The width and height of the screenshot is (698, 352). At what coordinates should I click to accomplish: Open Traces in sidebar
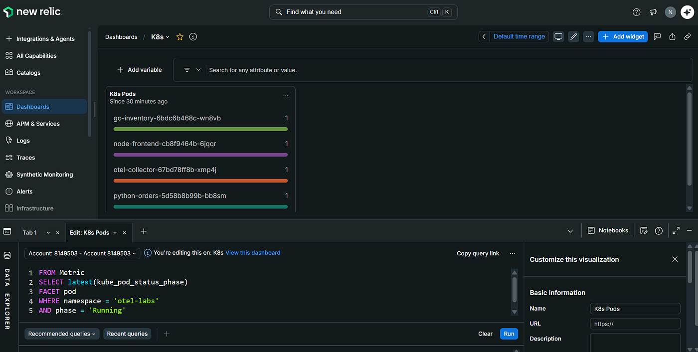45,158
